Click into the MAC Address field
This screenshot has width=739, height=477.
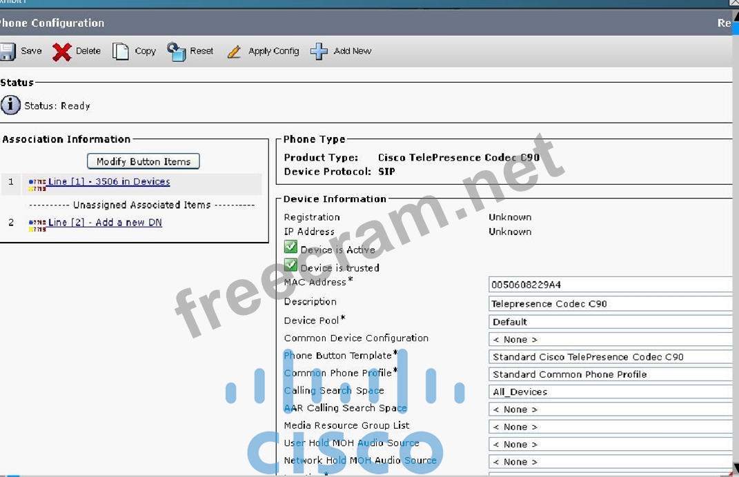tap(611, 285)
